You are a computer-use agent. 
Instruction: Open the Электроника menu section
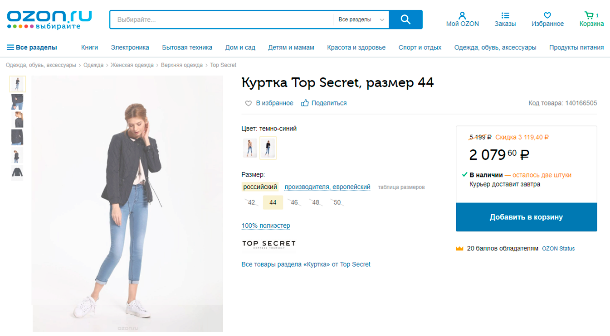tap(130, 48)
